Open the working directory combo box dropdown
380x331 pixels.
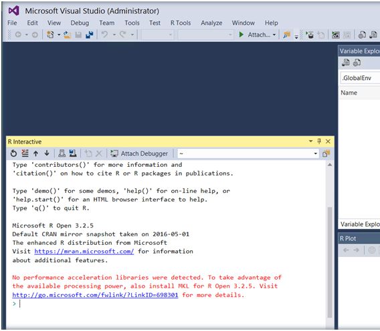(x=315, y=153)
